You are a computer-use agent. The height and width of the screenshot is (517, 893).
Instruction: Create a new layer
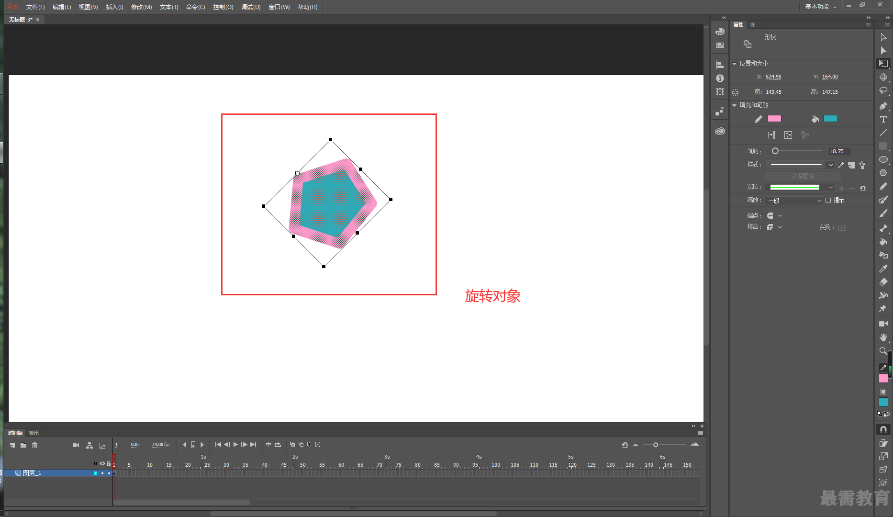pyautogui.click(x=12, y=445)
